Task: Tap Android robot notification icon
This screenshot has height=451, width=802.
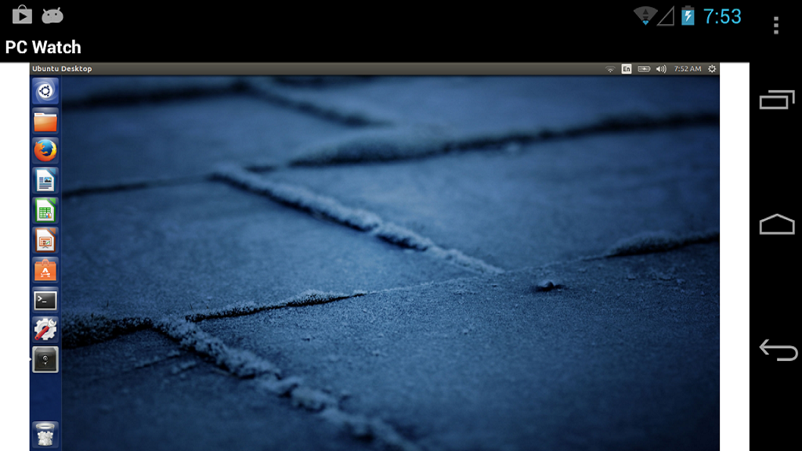Action: [x=52, y=16]
